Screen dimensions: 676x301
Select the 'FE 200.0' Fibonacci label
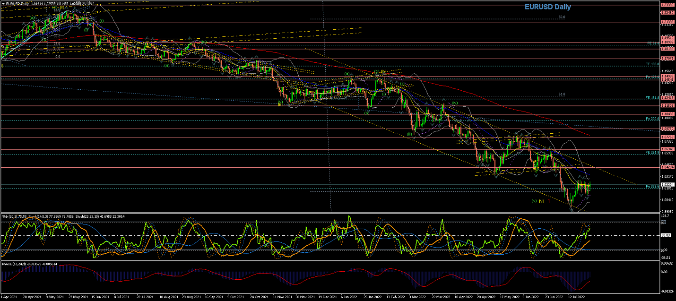[x=652, y=118]
